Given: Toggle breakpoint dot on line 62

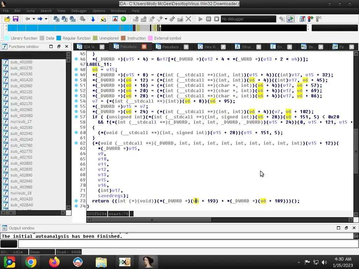Looking at the screenshot, I should 76,143.
